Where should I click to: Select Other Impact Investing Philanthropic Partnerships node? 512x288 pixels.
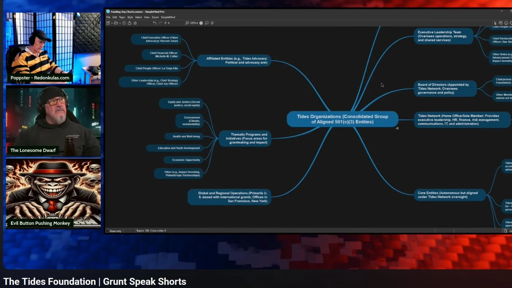coord(178,173)
